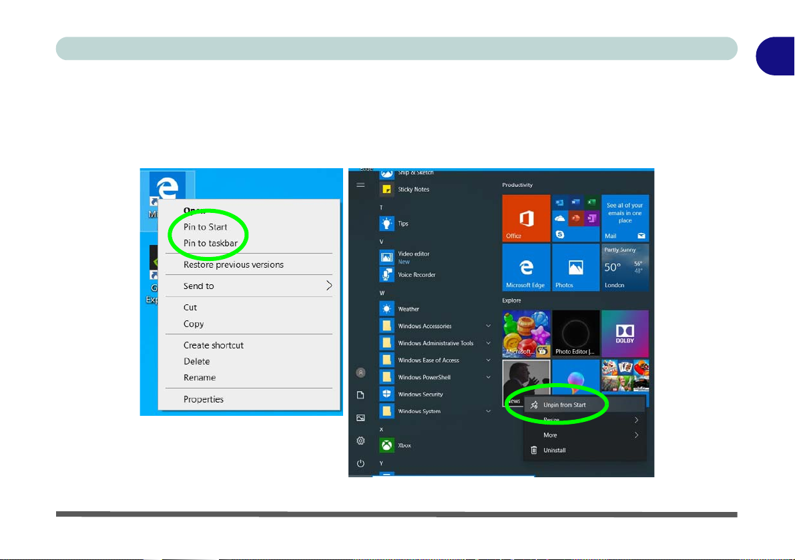
Task: Click the Explore group heading
Action: click(511, 300)
